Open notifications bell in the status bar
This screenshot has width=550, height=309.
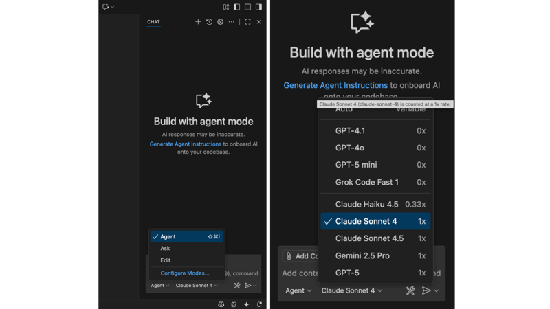[x=259, y=304]
